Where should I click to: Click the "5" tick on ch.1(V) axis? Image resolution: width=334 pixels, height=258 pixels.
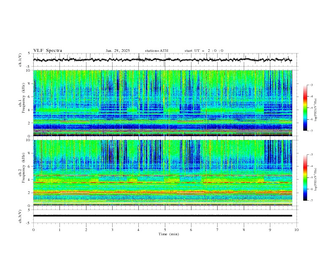[x=29, y=54]
